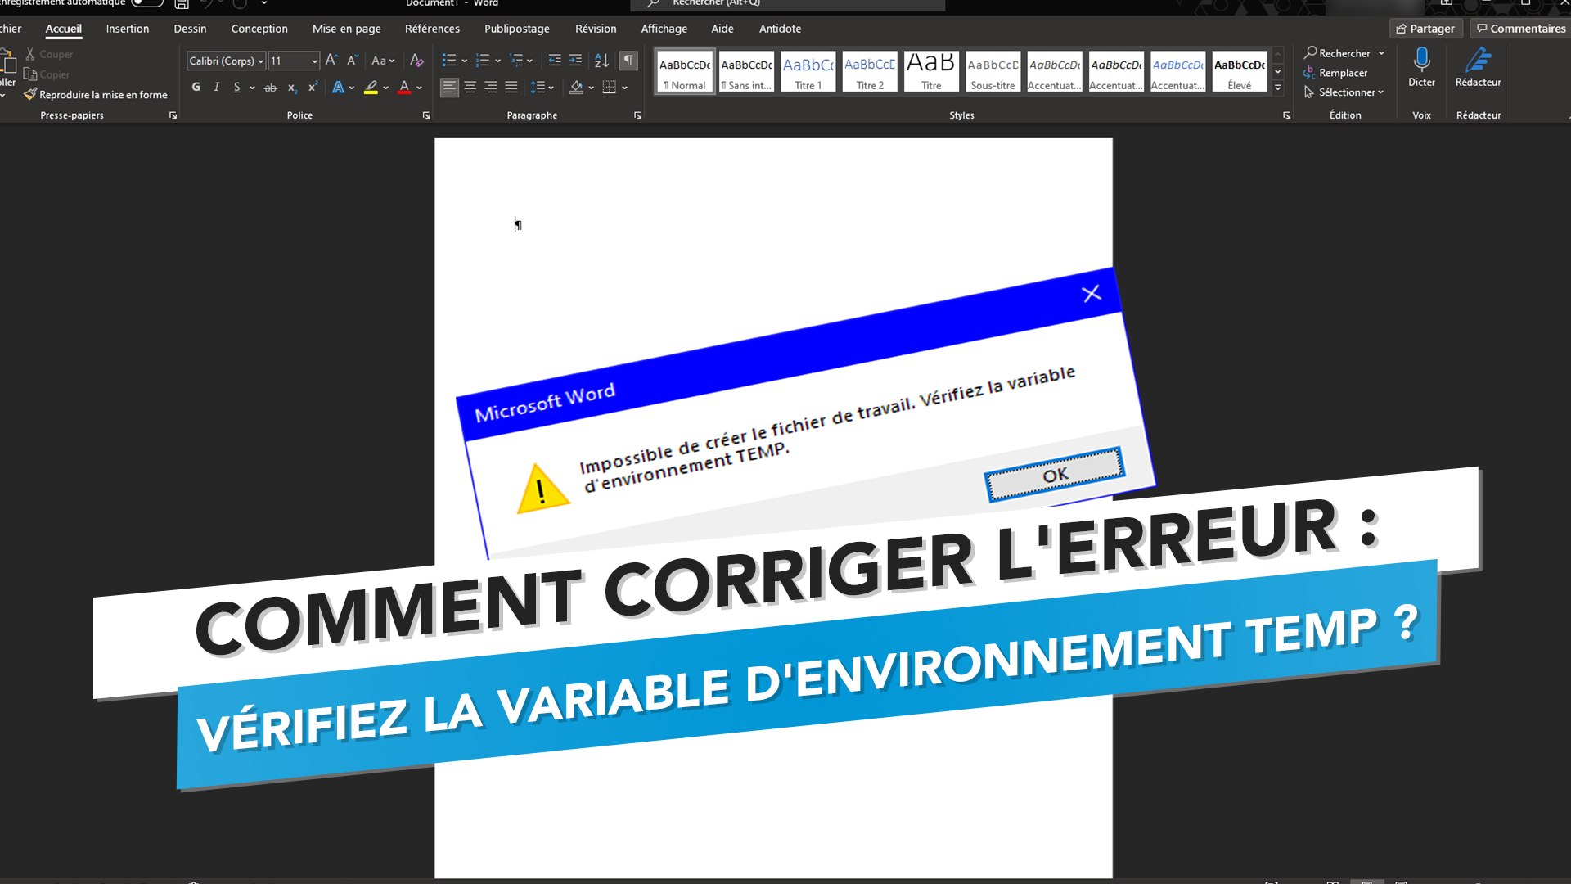Click Reproduire la mise en forme
This screenshot has width=1571, height=884.
[96, 95]
